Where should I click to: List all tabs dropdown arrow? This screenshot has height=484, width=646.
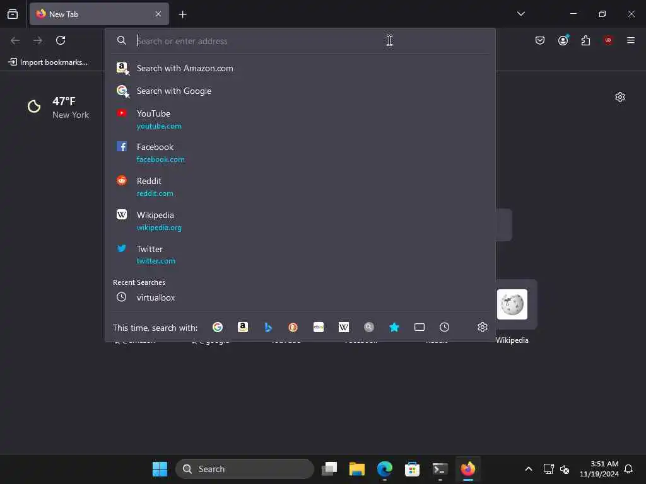tap(520, 14)
